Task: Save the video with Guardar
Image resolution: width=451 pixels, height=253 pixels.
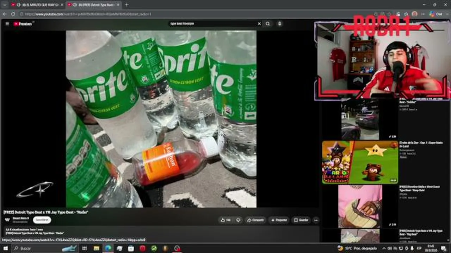Action: point(301,220)
